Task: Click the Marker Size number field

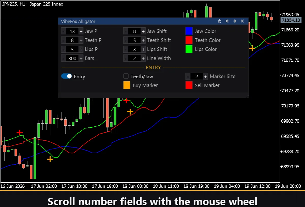Action: click(x=197, y=76)
